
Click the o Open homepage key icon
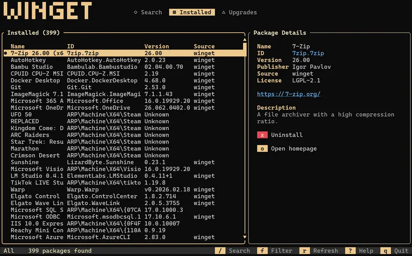pos(262,149)
